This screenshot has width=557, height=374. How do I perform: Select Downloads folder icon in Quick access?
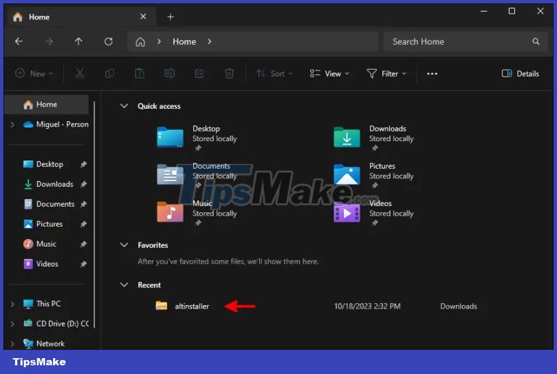click(x=347, y=136)
